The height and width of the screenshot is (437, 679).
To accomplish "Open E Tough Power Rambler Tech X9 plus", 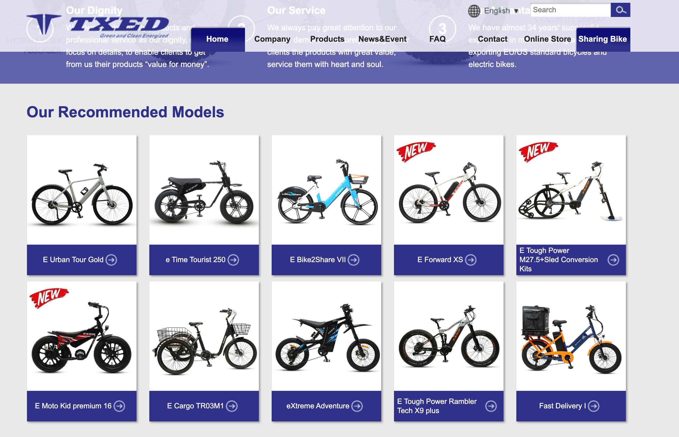I will click(x=448, y=406).
